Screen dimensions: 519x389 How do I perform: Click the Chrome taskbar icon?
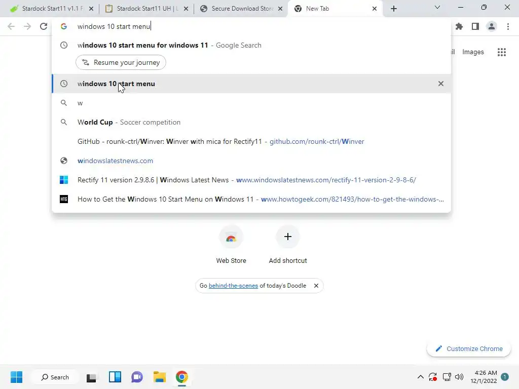tap(182, 377)
